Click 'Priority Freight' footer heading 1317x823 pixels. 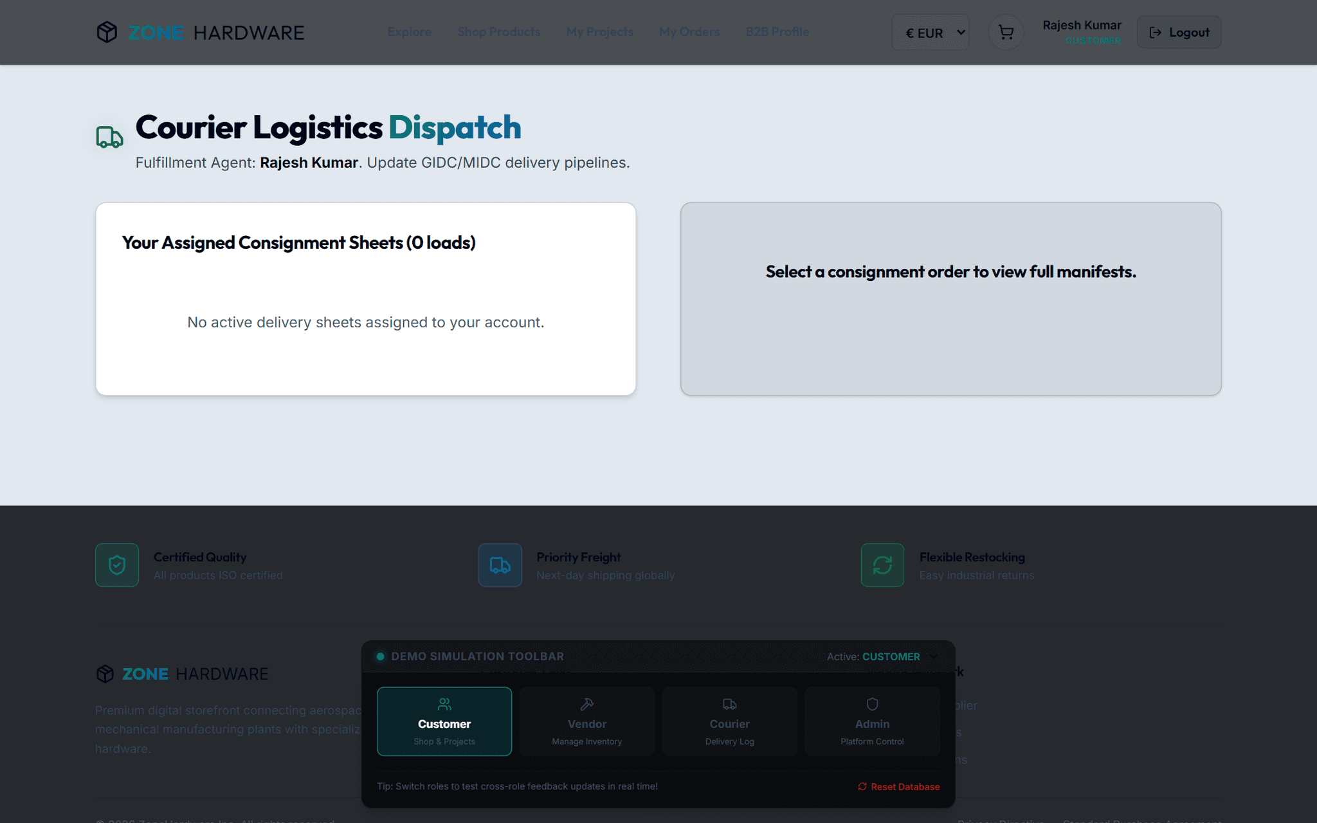578,557
